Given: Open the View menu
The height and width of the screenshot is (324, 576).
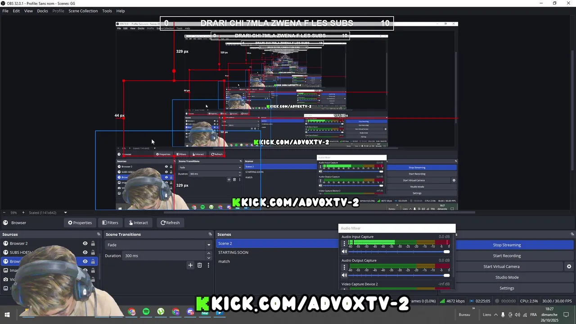Looking at the screenshot, I should [28, 11].
